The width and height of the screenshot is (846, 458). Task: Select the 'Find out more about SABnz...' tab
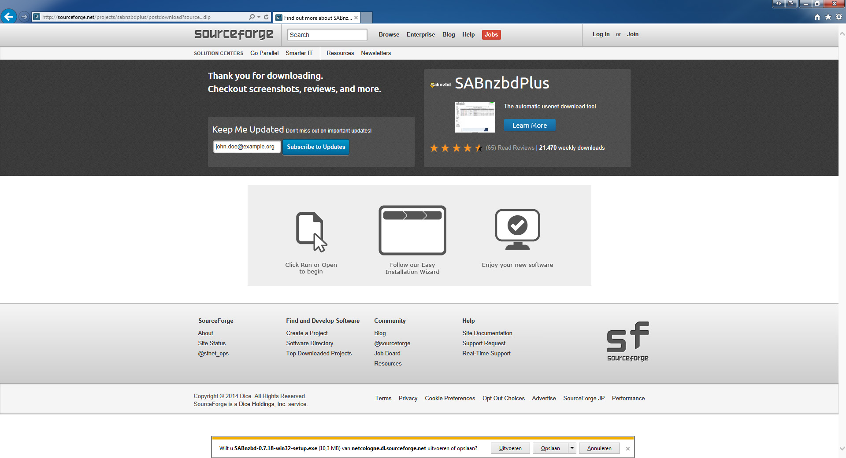coord(317,18)
